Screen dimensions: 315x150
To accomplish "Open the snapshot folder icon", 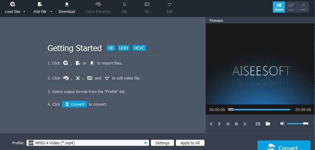I will (268, 124).
